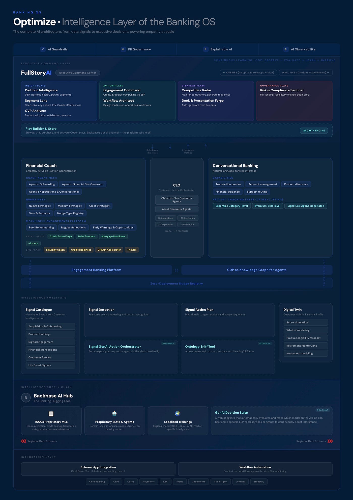
Task: Select the Nudge Strategist chip
Action: [40, 206]
